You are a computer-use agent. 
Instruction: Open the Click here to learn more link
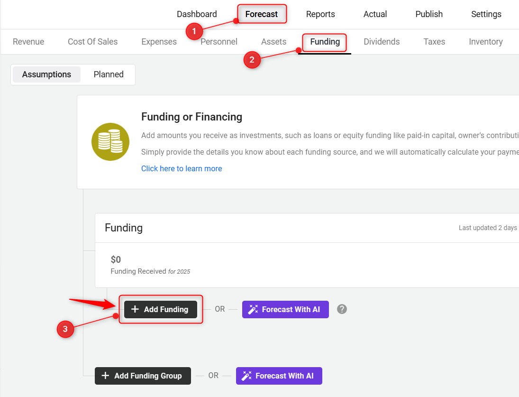(x=182, y=168)
